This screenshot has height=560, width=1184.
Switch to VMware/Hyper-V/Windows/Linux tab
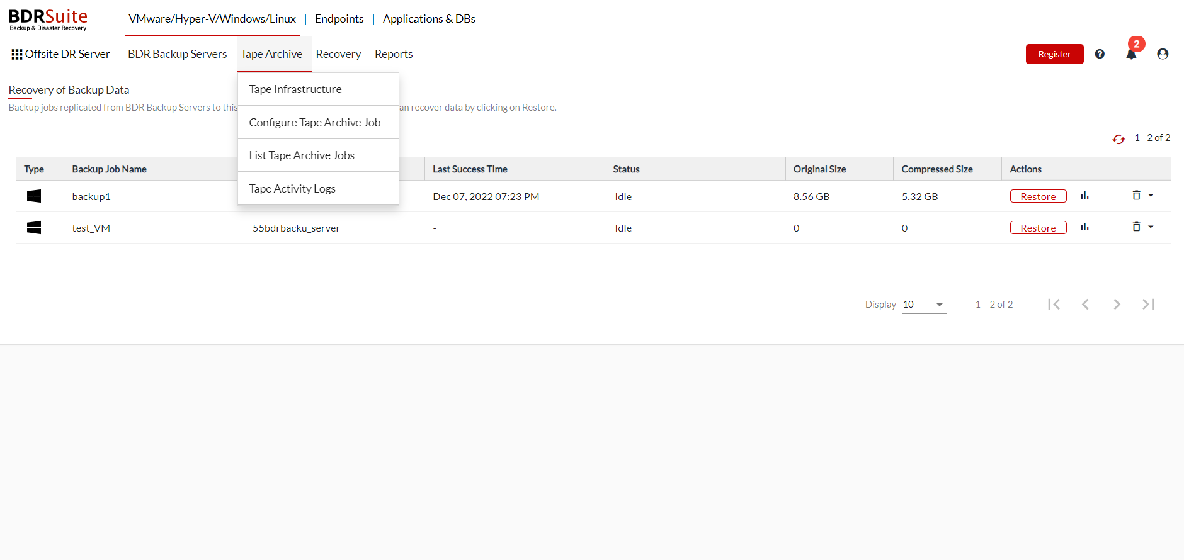click(x=212, y=19)
